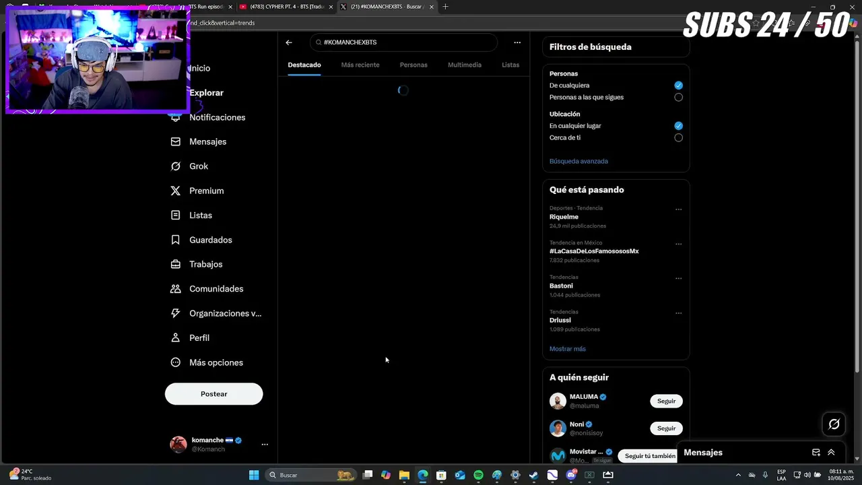Image resolution: width=862 pixels, height=485 pixels.
Task: Open Riquelme trending topic
Action: (x=564, y=217)
